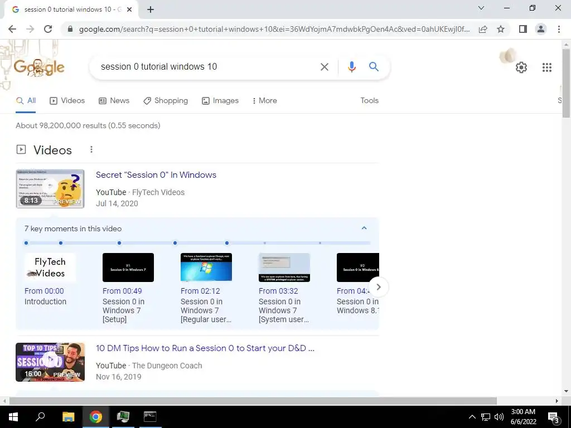Screen dimensions: 571x428
Task: Click the vertical page scrollbar thumb
Action: [567, 84]
